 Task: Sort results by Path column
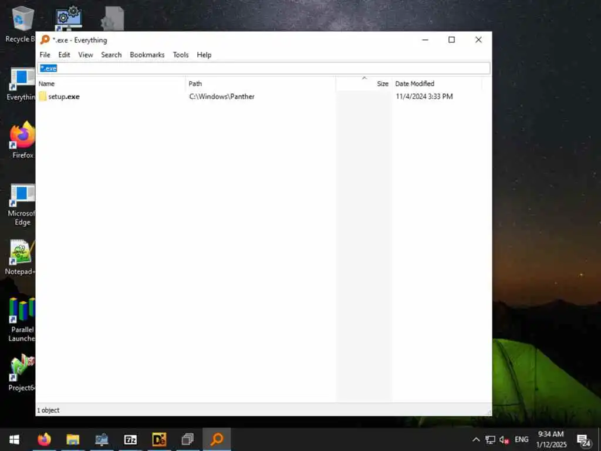[261, 83]
